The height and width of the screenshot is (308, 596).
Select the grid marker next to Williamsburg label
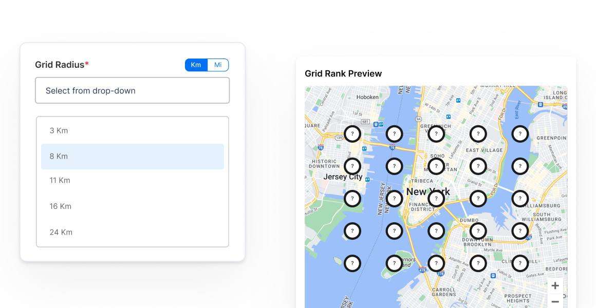520,198
